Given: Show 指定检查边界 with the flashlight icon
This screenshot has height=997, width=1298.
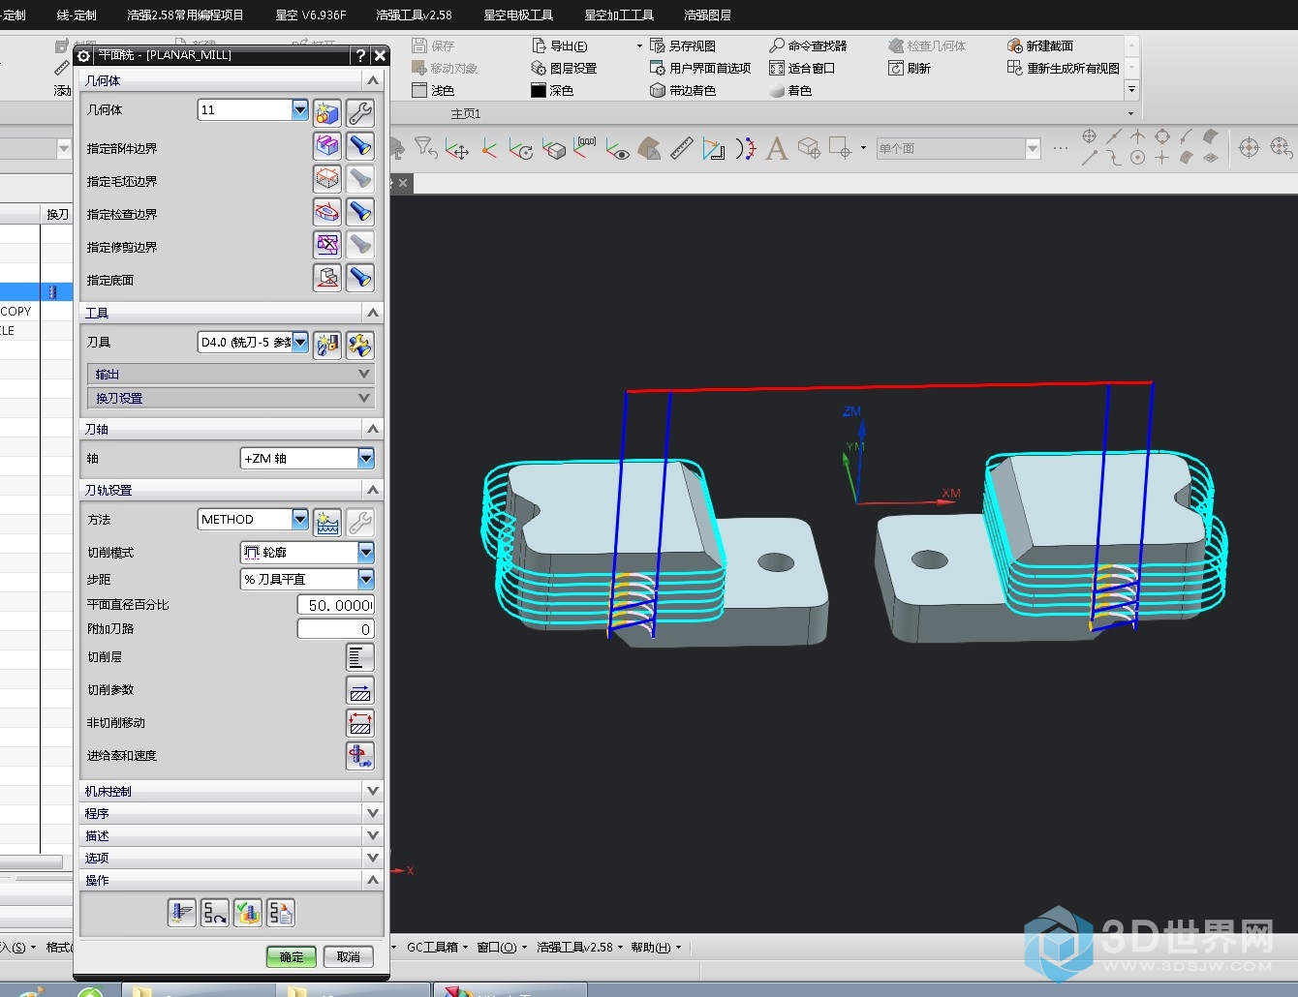Looking at the screenshot, I should (359, 212).
